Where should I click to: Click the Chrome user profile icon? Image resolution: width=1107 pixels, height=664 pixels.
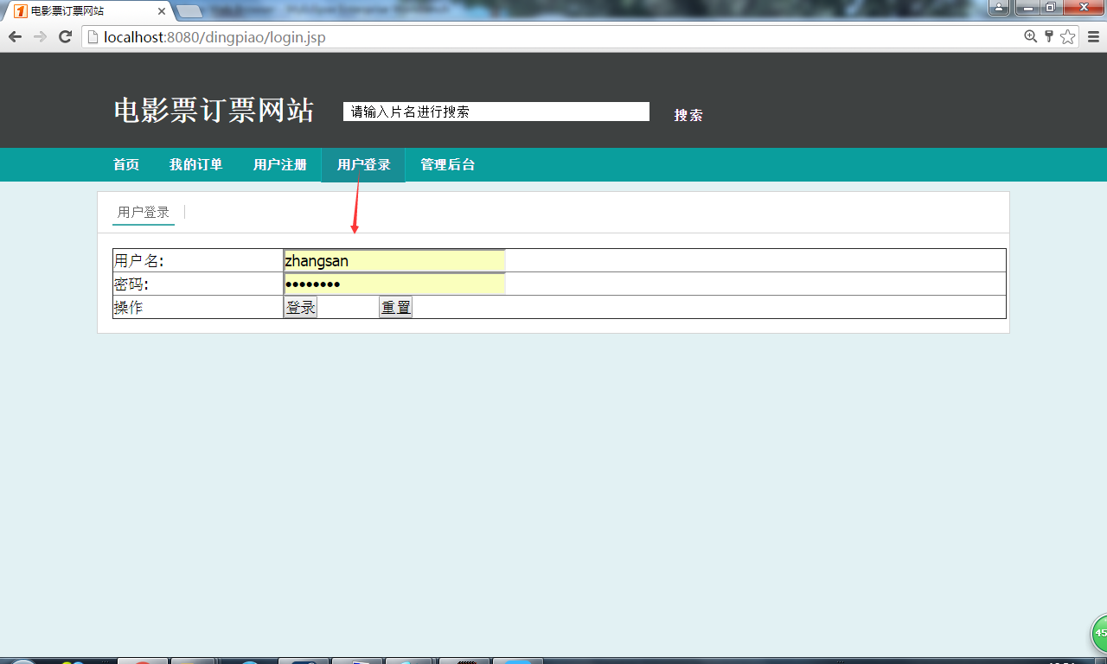coord(999,8)
